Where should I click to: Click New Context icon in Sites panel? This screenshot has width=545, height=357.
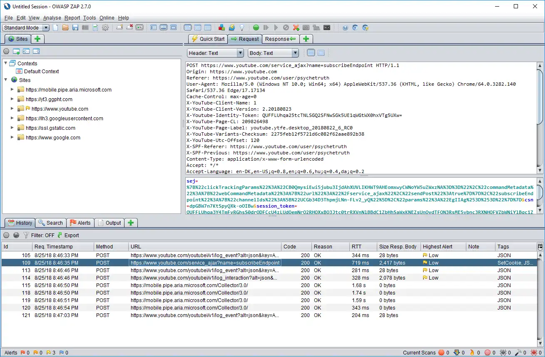pyautogui.click(x=16, y=52)
